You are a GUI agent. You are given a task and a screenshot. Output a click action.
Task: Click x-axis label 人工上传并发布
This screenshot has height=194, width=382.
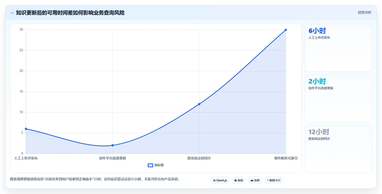[26, 158]
